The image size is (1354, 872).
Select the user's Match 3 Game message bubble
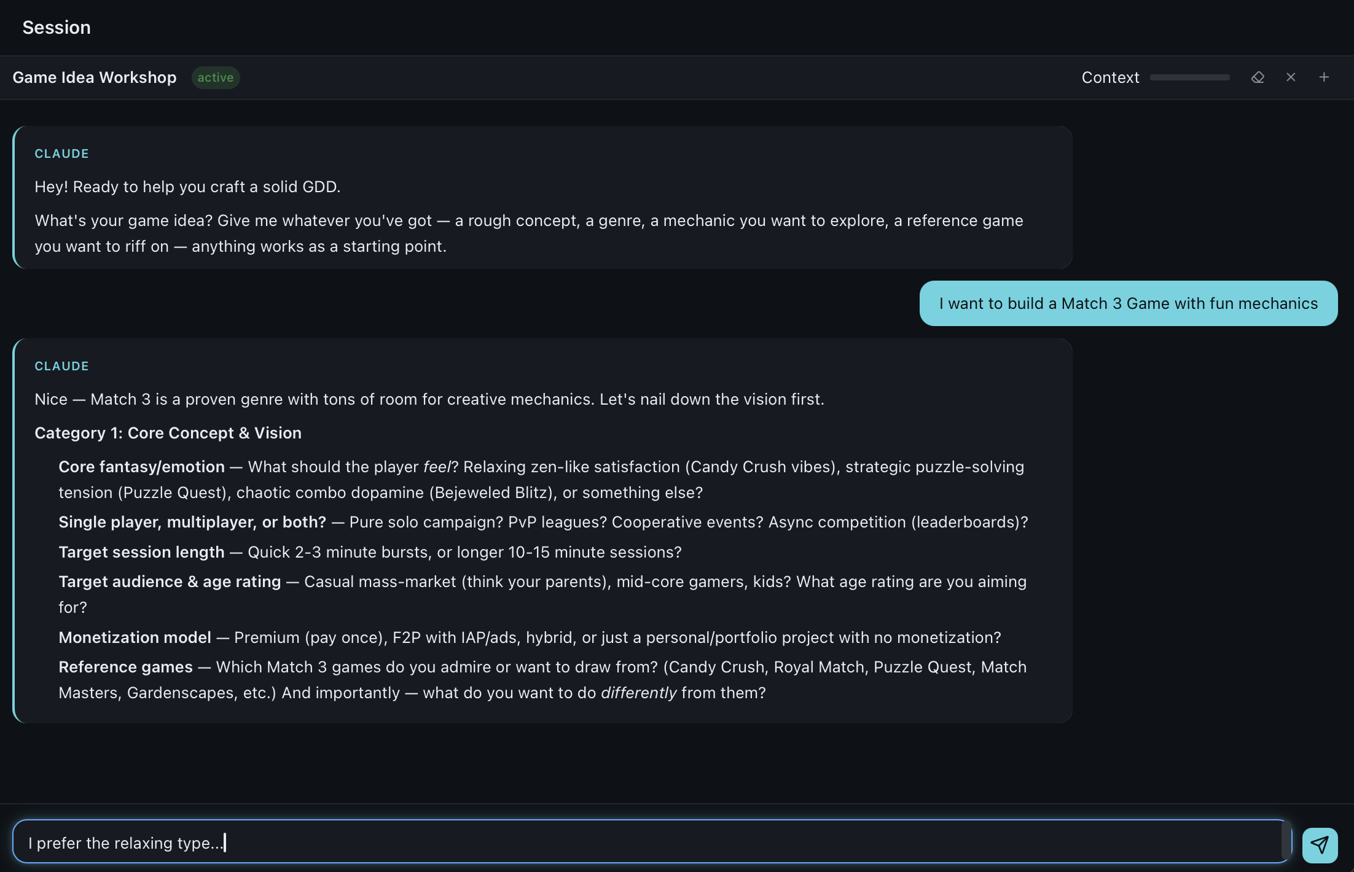point(1128,303)
